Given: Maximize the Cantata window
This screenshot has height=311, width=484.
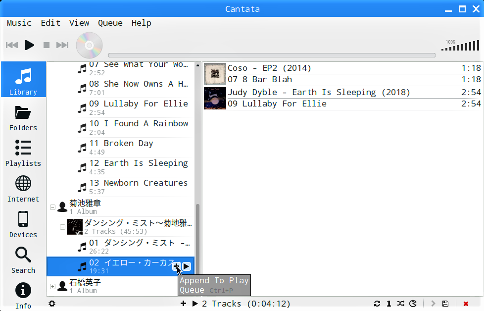Looking at the screenshot, I should point(462,9).
